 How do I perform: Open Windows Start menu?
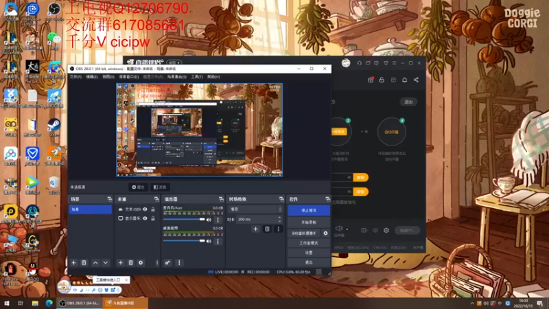6,303
